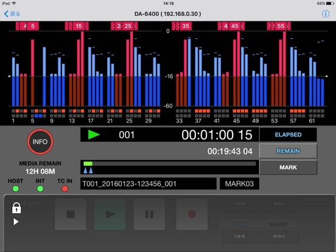Click the dimmed MARK selector label
Image resolution: width=336 pixels, height=252 pixels.
pos(279,225)
